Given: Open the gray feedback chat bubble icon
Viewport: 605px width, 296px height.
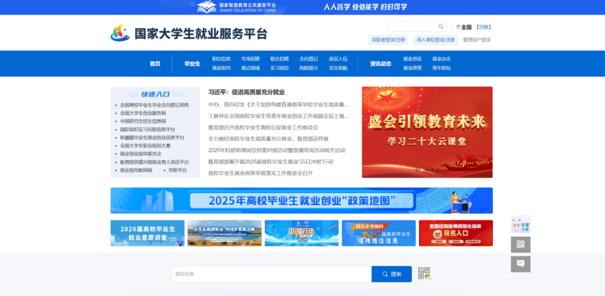Looking at the screenshot, I should (520, 264).
